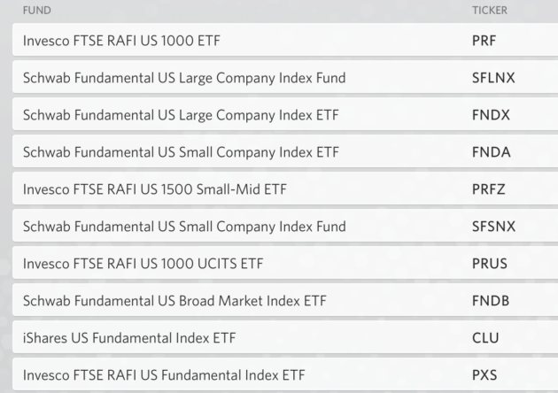Select Schwab Fundamental US Large Company Index Fund
Image resolution: width=558 pixels, height=393 pixels.
pos(285,77)
